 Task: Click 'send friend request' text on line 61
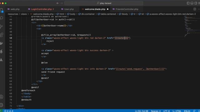[53, 72]
